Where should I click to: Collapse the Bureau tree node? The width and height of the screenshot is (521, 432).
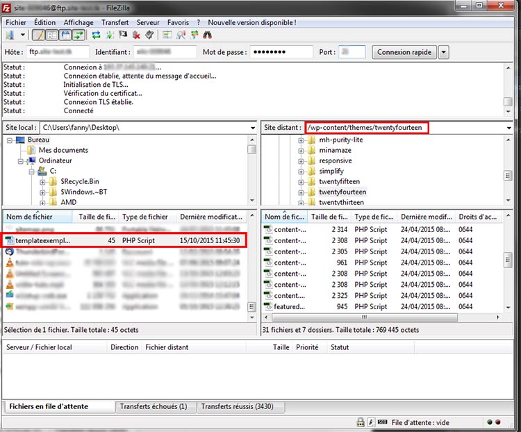[x=10, y=140]
